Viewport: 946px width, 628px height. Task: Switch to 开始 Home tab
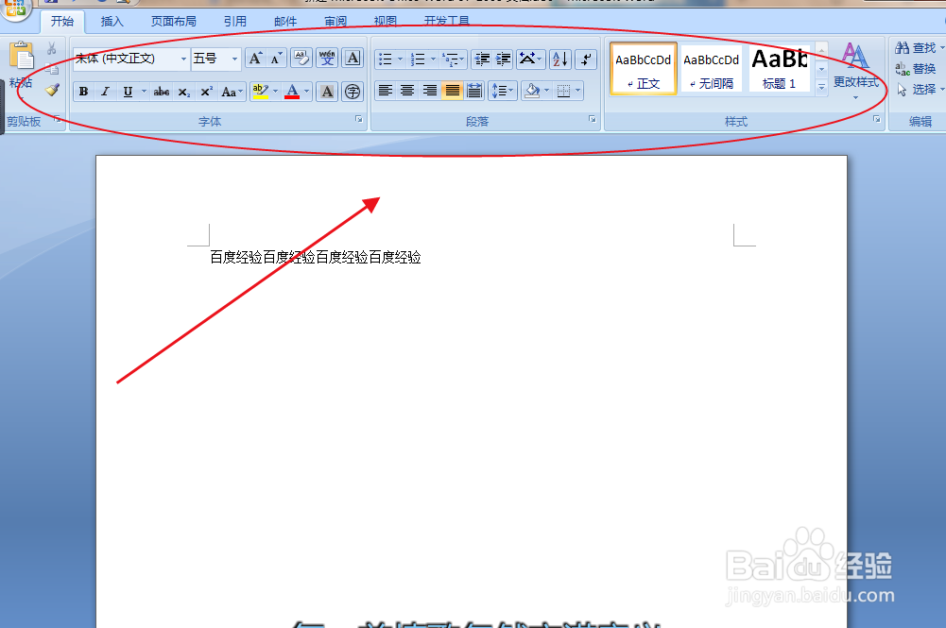pyautogui.click(x=62, y=22)
